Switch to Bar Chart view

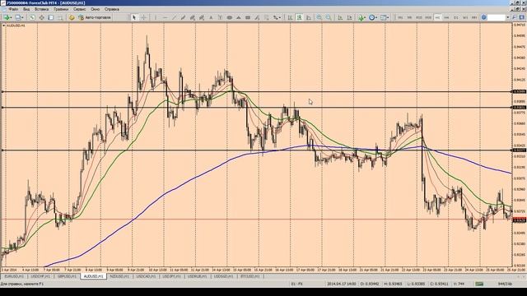click(x=290, y=17)
